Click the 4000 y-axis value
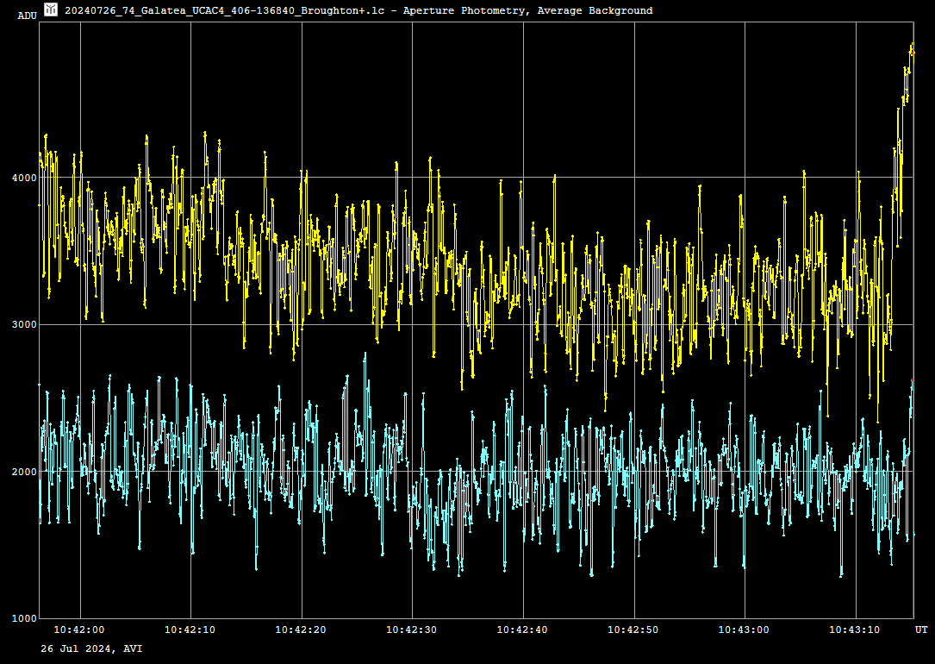This screenshot has width=935, height=664. click(25, 177)
